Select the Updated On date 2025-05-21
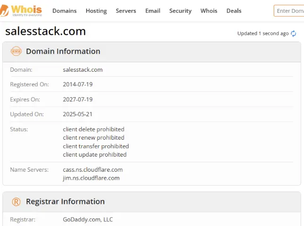The width and height of the screenshot is (304, 226). pyautogui.click(x=78, y=114)
